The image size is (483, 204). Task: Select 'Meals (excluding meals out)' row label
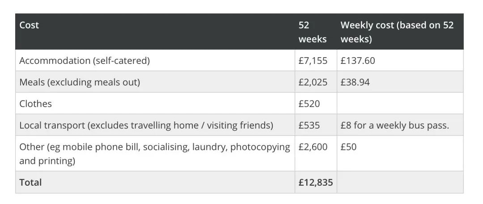(80, 82)
